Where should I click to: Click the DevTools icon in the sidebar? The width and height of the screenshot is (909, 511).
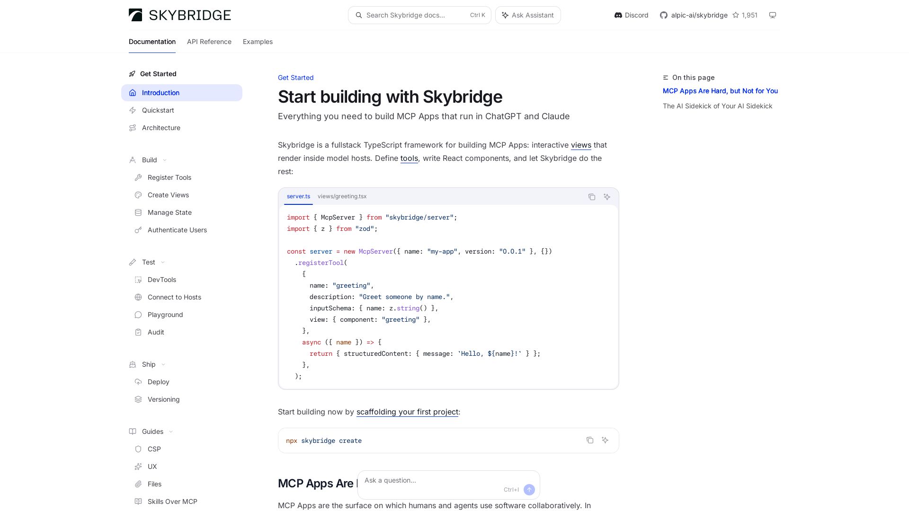coord(138,280)
